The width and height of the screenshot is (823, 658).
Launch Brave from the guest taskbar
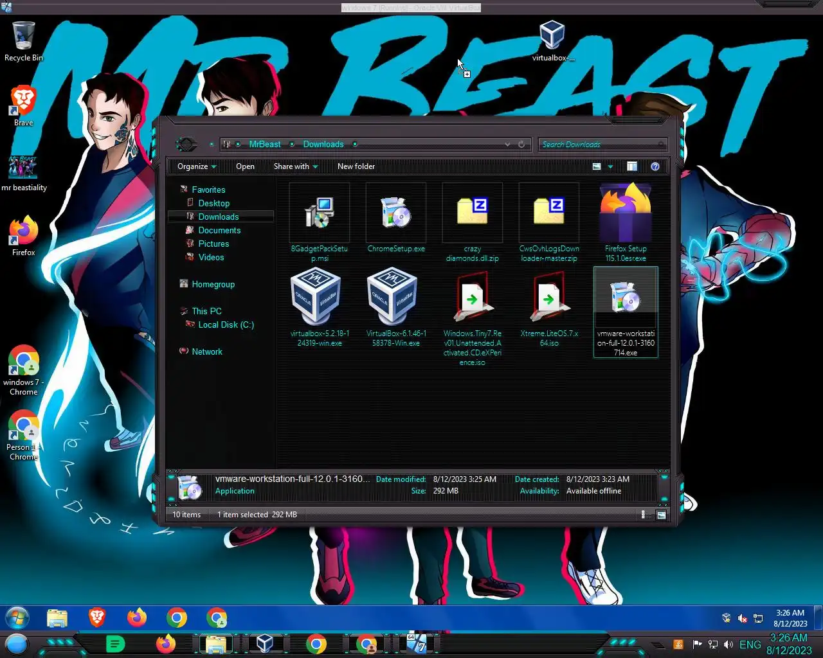[97, 618]
